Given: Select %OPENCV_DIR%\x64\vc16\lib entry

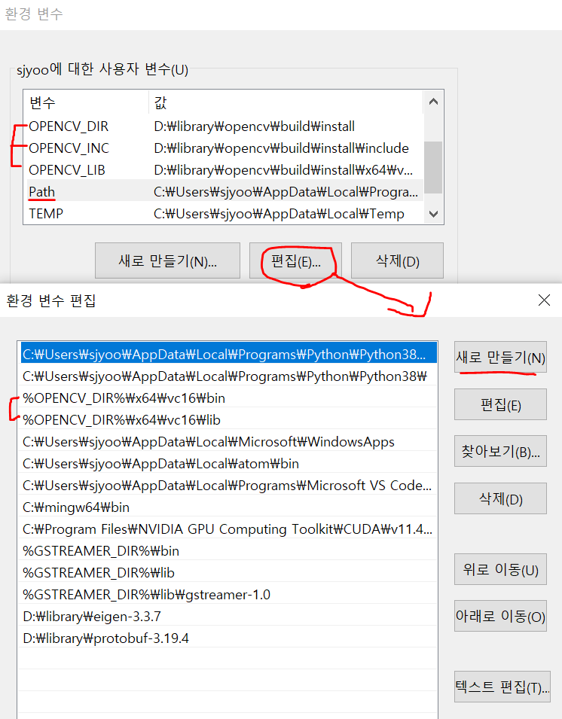Looking at the screenshot, I should coord(228,419).
